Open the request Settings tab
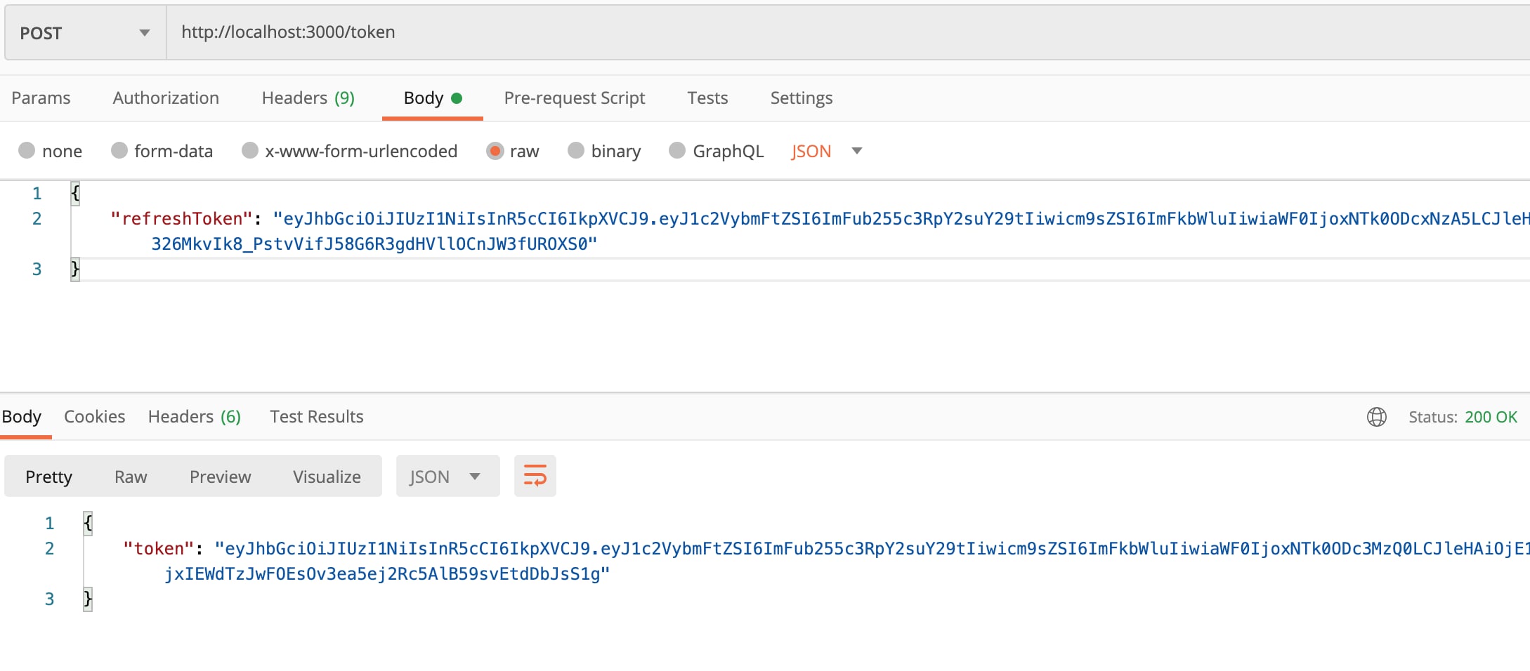This screenshot has width=1530, height=671. pos(801,98)
